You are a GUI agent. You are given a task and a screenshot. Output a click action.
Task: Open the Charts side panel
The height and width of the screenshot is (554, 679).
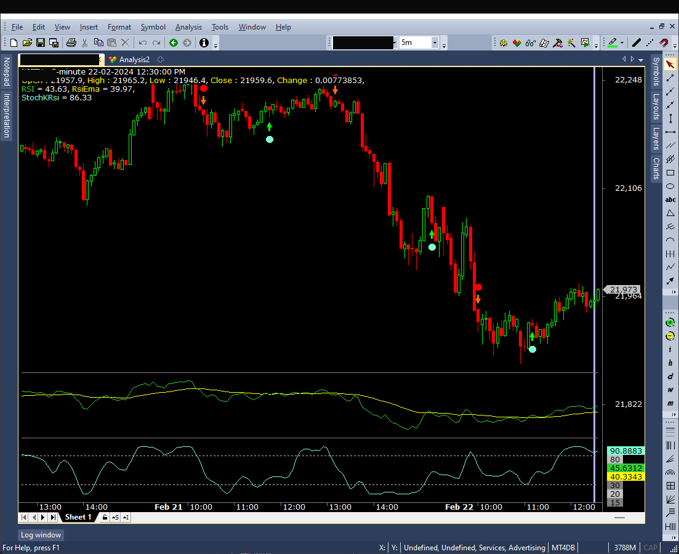point(656,169)
